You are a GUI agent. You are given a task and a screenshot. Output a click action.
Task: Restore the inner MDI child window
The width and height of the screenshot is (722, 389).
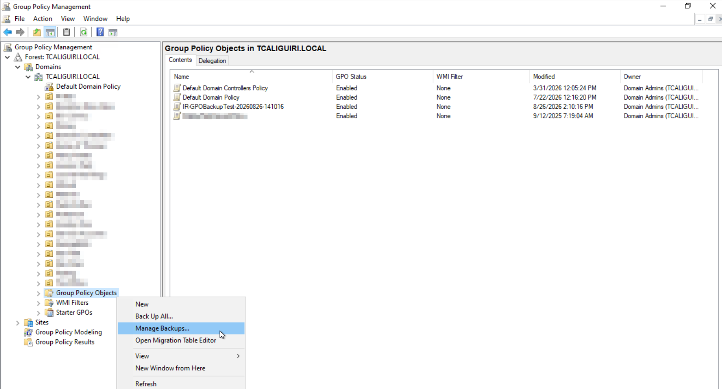tap(711, 19)
